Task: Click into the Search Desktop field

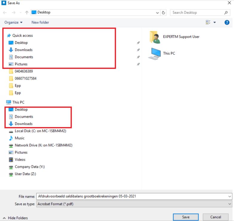Action: [x=197, y=13]
